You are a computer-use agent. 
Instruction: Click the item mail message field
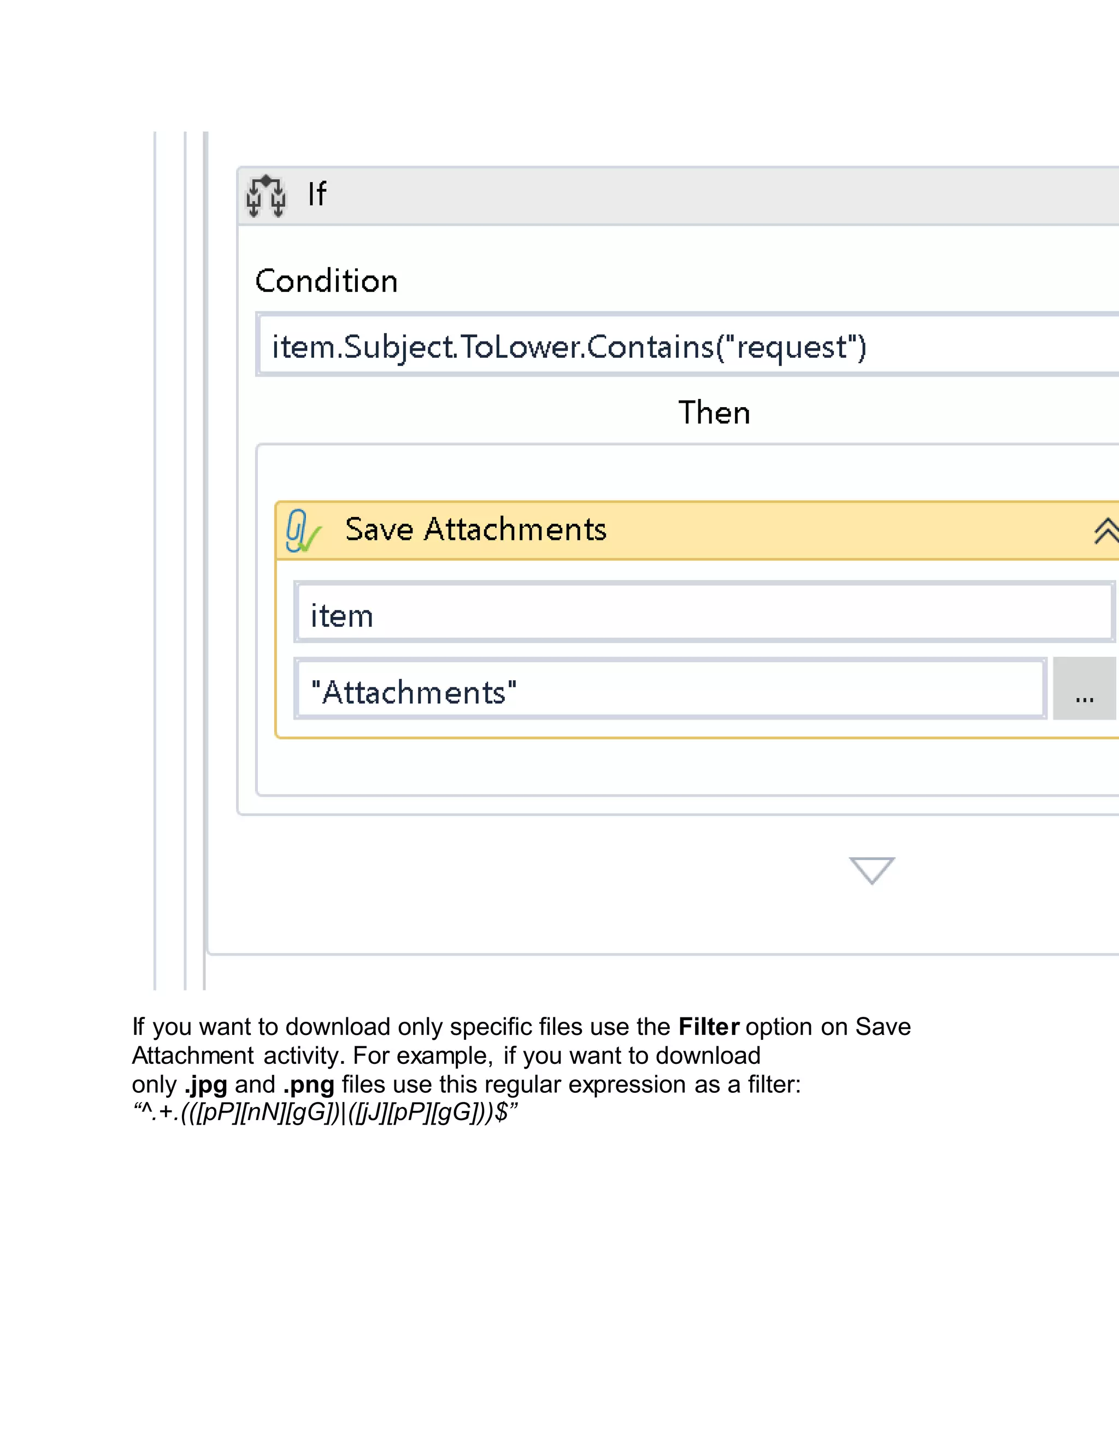click(x=703, y=613)
